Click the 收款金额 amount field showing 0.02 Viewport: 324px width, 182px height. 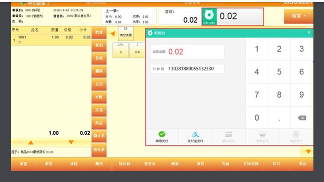(187, 52)
